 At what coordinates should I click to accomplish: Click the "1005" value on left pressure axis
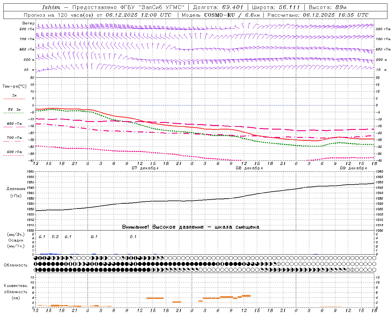(31, 230)
